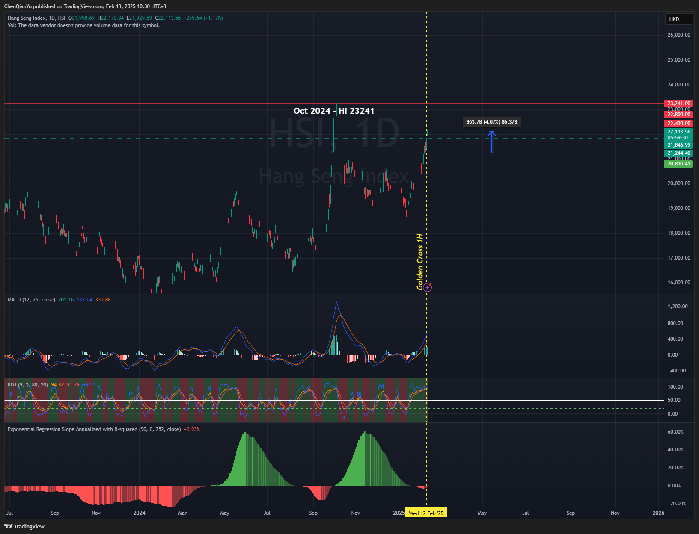
Task: Click the 100.00 KDJ axis tick
Action: [x=675, y=387]
